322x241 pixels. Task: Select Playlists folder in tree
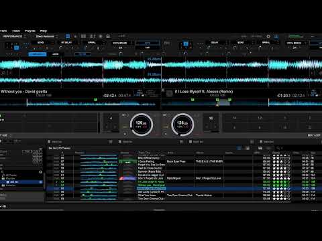10,179
